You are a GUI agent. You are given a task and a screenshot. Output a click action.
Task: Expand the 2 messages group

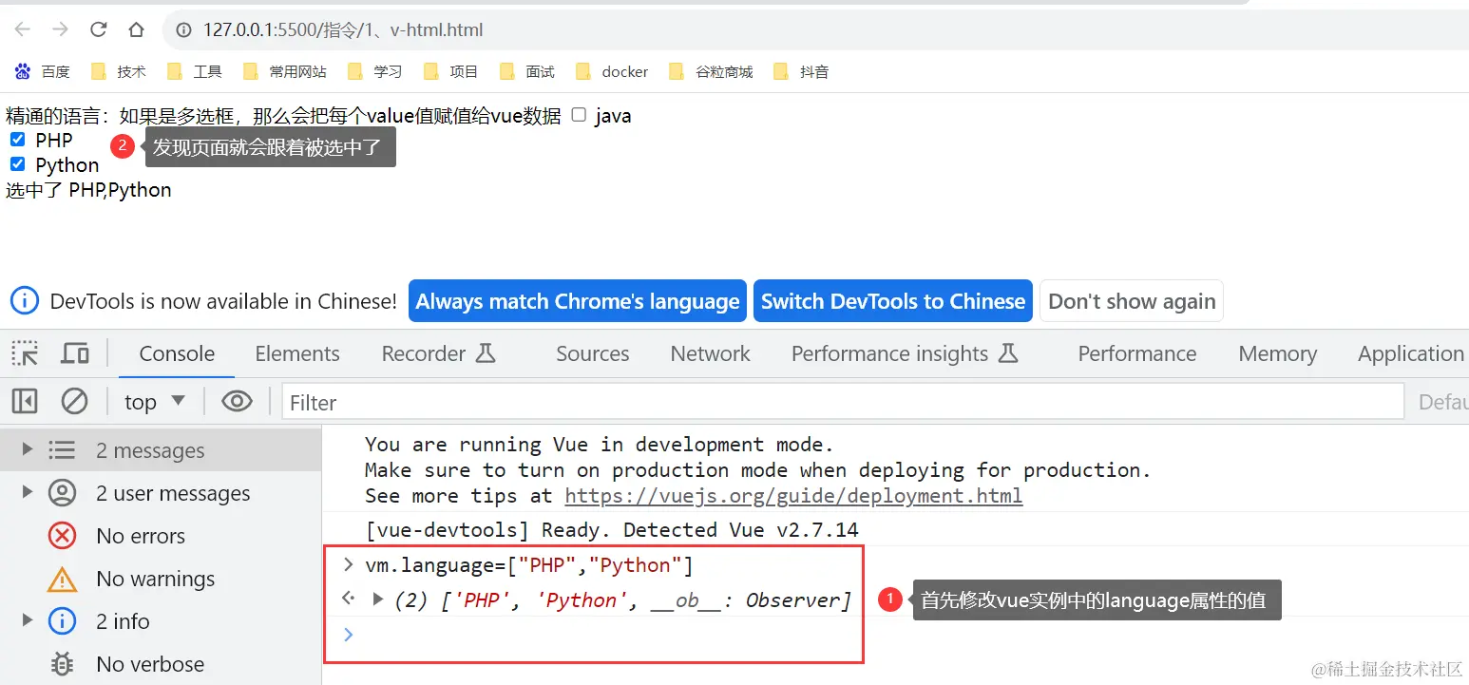pyautogui.click(x=28, y=449)
